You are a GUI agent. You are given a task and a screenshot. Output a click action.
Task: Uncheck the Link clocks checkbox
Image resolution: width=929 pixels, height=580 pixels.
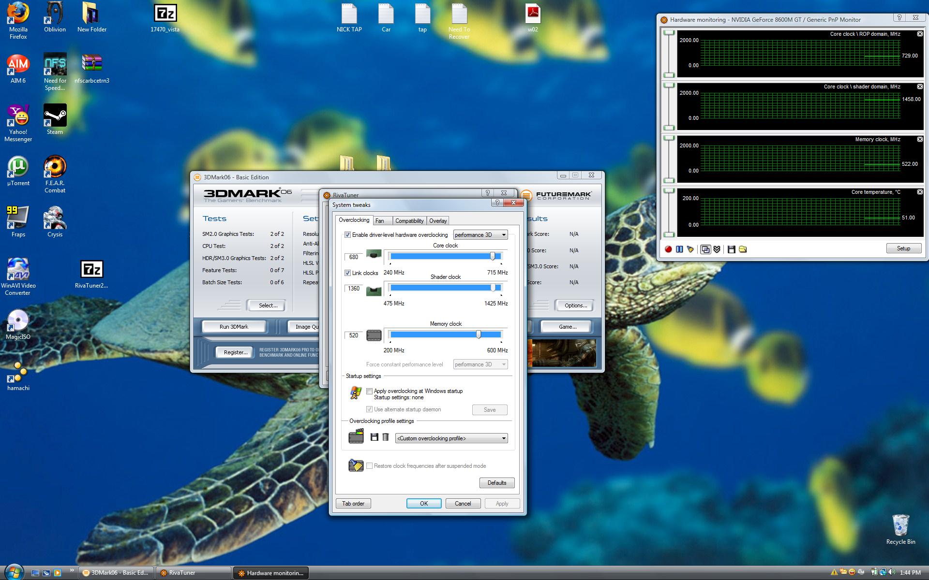click(347, 273)
